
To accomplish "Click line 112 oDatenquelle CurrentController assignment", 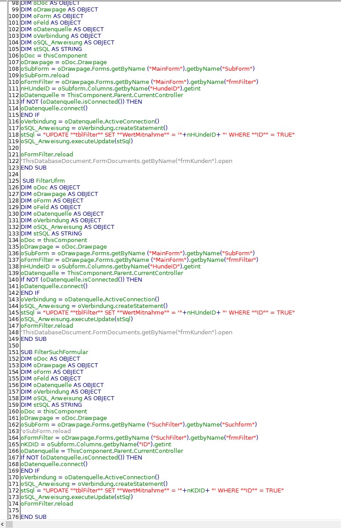I will coord(102,95).
